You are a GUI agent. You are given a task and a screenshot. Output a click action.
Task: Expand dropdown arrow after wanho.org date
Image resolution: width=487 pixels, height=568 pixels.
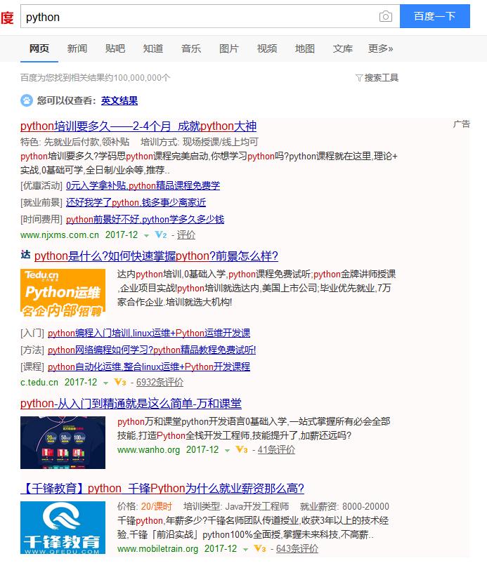227,450
